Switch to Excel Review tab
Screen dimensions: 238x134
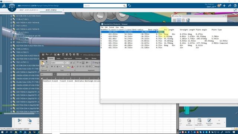click(x=94, y=58)
